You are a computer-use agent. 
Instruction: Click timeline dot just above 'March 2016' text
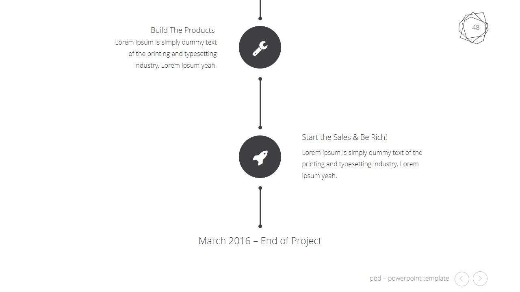tap(260, 226)
